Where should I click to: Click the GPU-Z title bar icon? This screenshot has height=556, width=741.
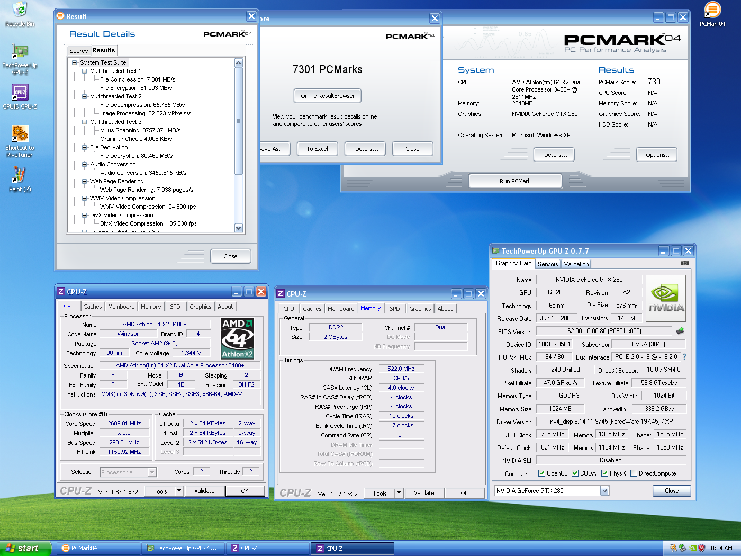496,251
